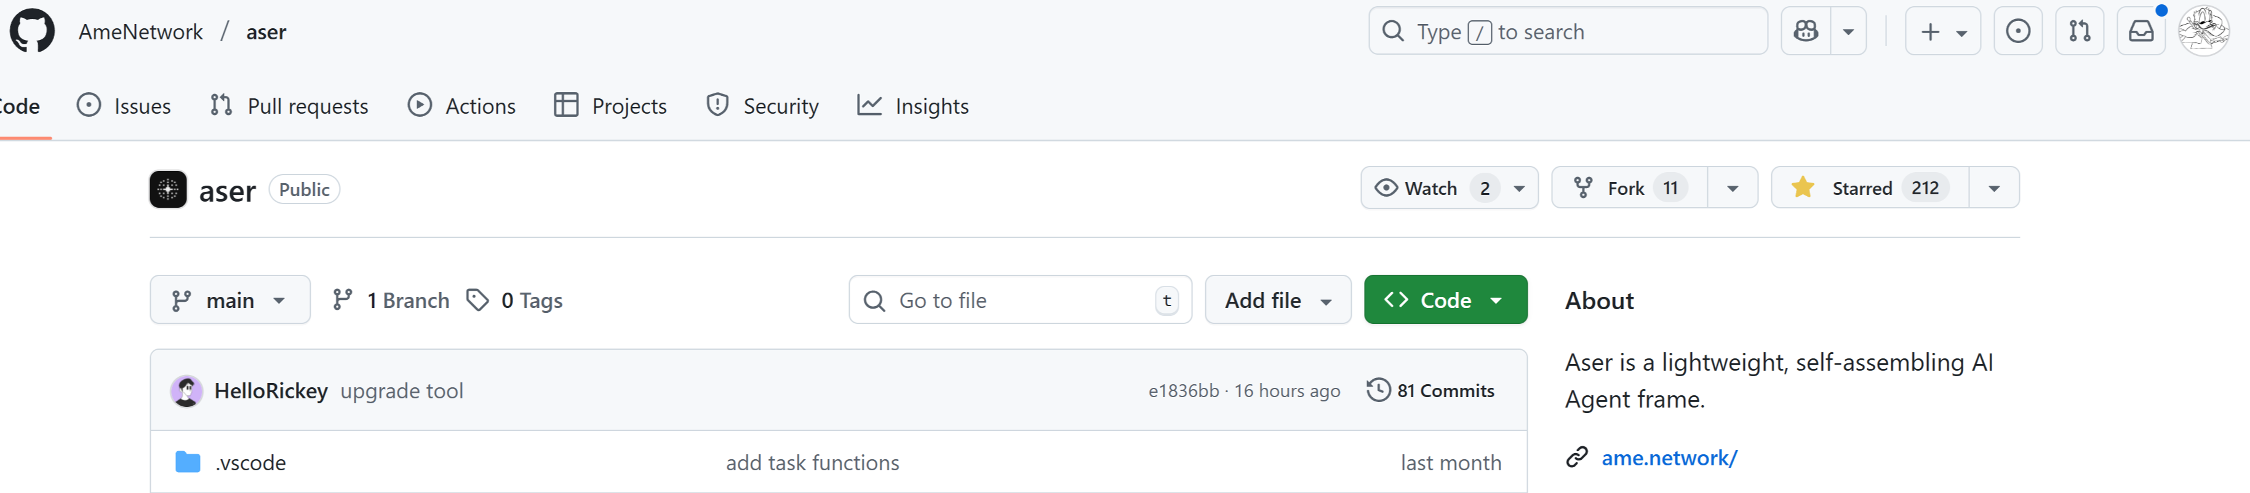The height and width of the screenshot is (493, 2250).
Task: Open the ame.network link
Action: coord(1669,457)
